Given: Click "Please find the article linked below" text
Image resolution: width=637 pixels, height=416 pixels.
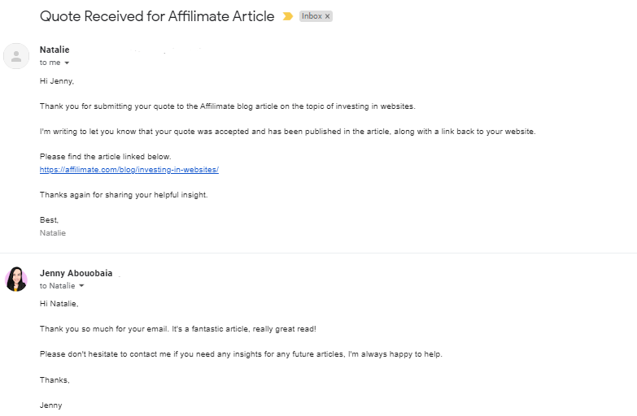Looking at the screenshot, I should point(106,157).
